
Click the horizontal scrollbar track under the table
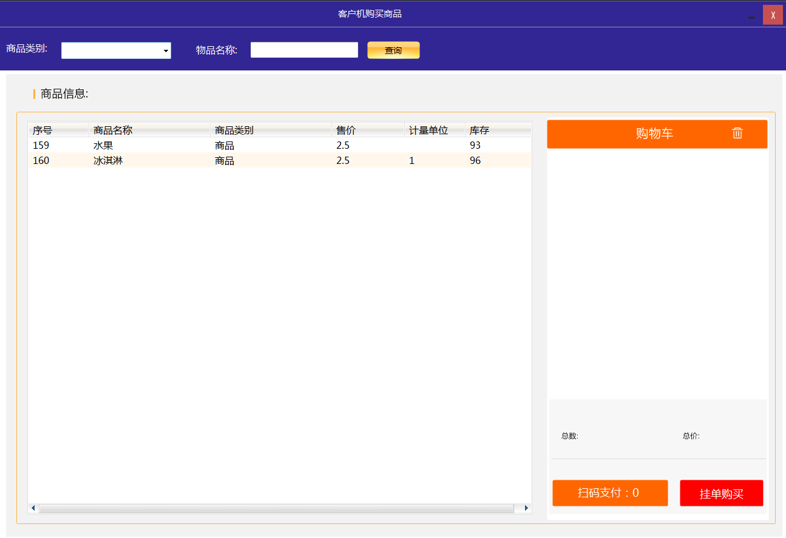click(x=276, y=508)
